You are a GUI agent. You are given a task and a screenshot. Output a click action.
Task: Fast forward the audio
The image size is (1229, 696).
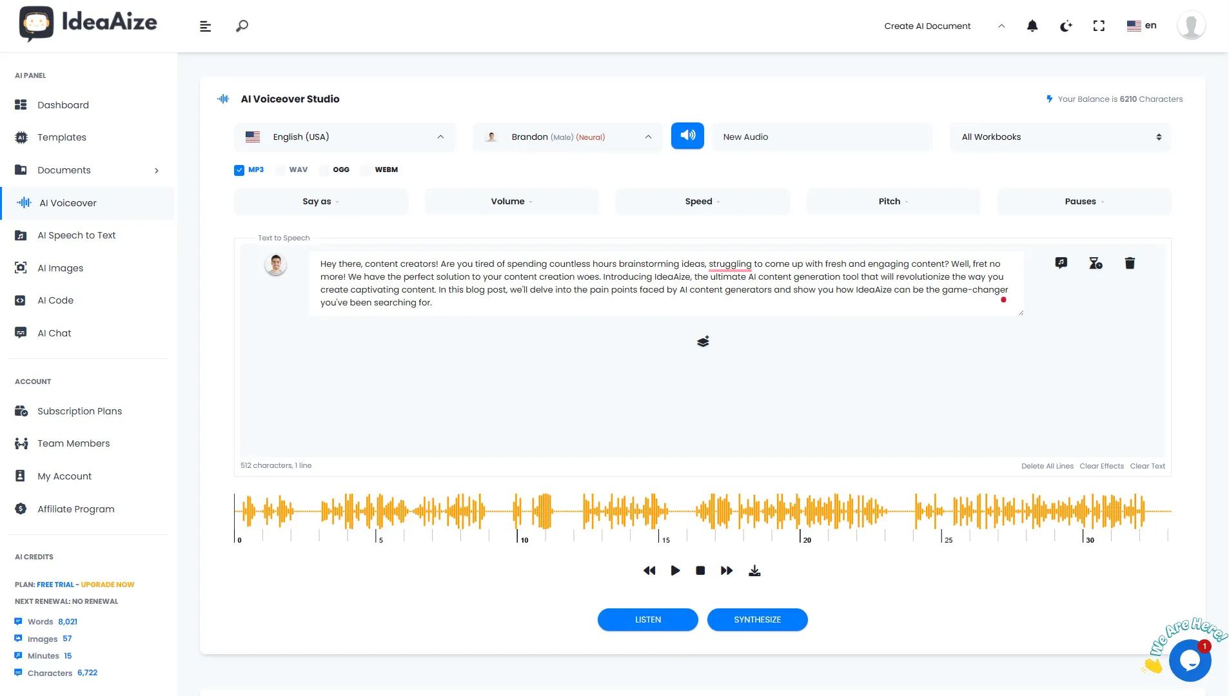(x=727, y=570)
